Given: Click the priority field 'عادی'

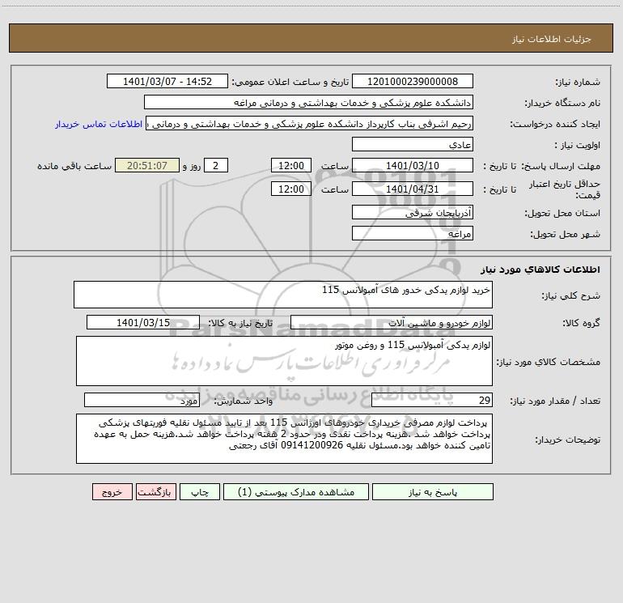Looking at the screenshot, I should pyautogui.click(x=413, y=145).
